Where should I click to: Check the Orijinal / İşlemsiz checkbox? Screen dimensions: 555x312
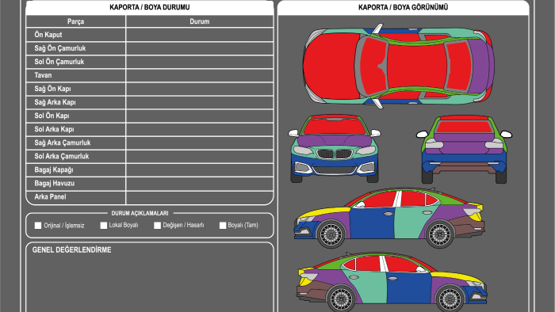coord(38,226)
